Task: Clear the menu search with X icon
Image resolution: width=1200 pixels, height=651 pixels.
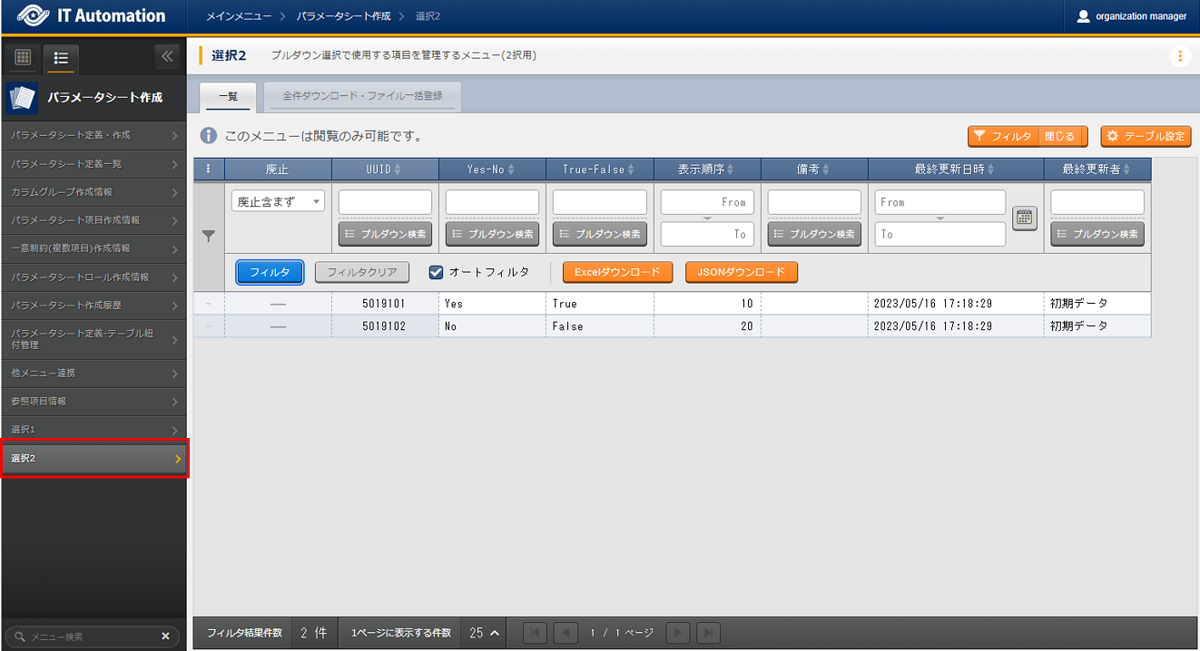Action: tap(165, 636)
